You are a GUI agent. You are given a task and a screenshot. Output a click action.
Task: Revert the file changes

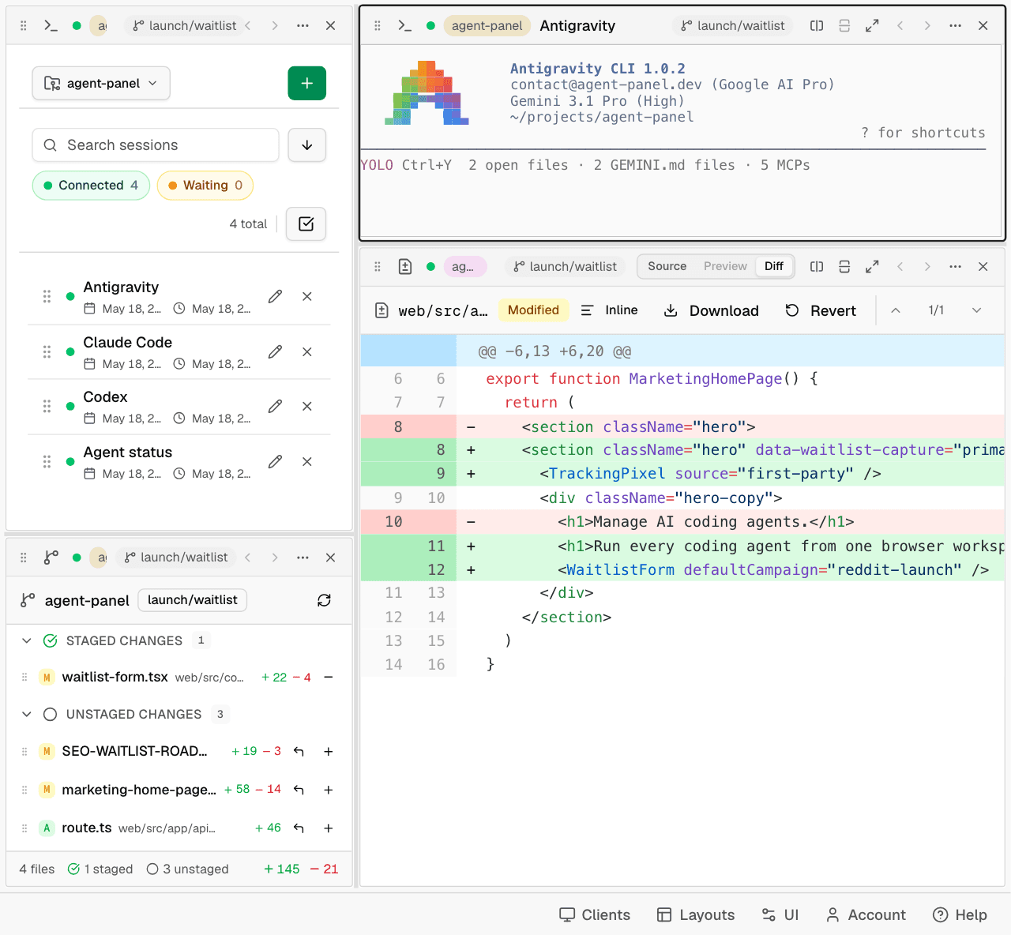(821, 310)
